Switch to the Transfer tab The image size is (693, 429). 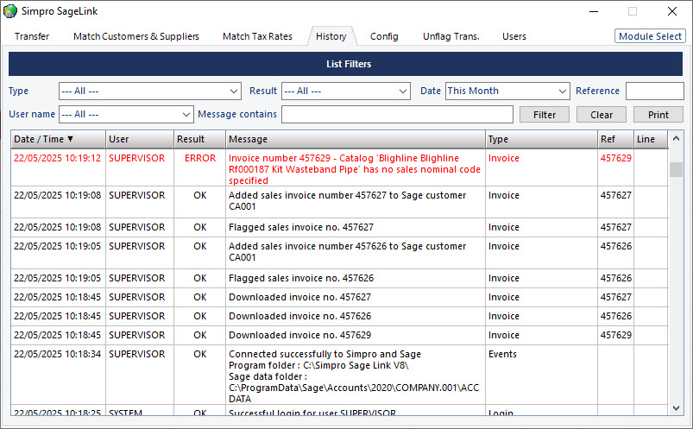click(x=32, y=36)
